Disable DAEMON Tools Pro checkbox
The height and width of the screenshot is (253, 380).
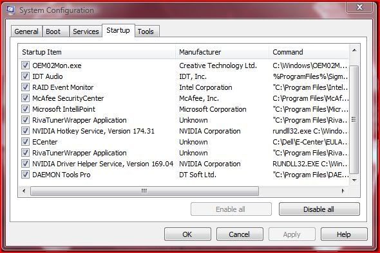25,174
